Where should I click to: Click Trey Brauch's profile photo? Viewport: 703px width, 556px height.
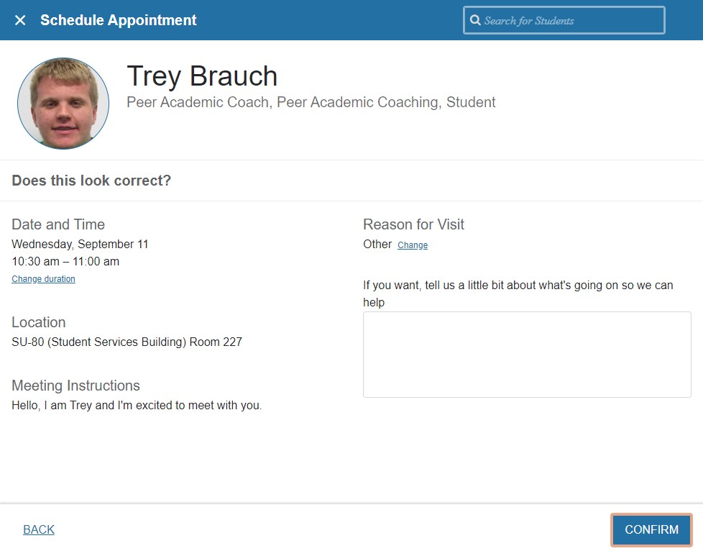click(63, 104)
